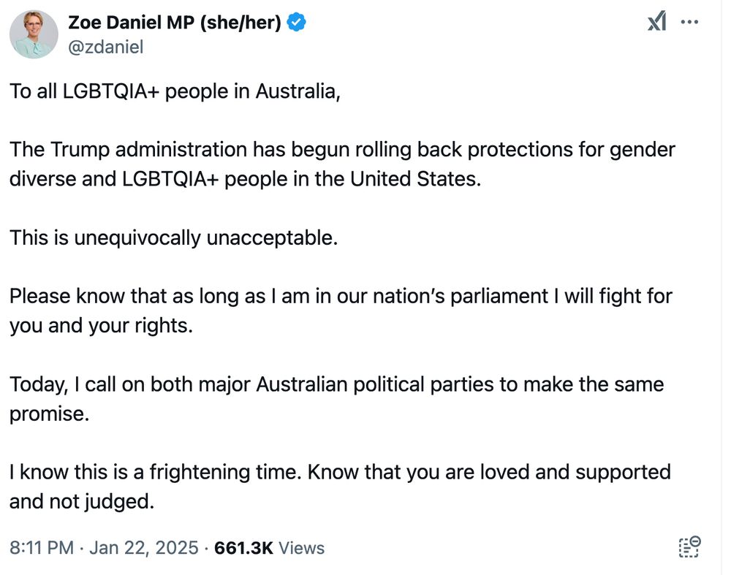Click the "Please know that as long as" line
This screenshot has width=731, height=575.
341,297
